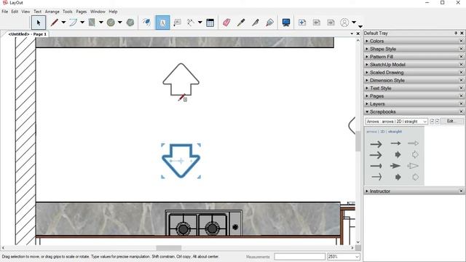
Task: Close the Instructor panel
Action: pos(462,191)
